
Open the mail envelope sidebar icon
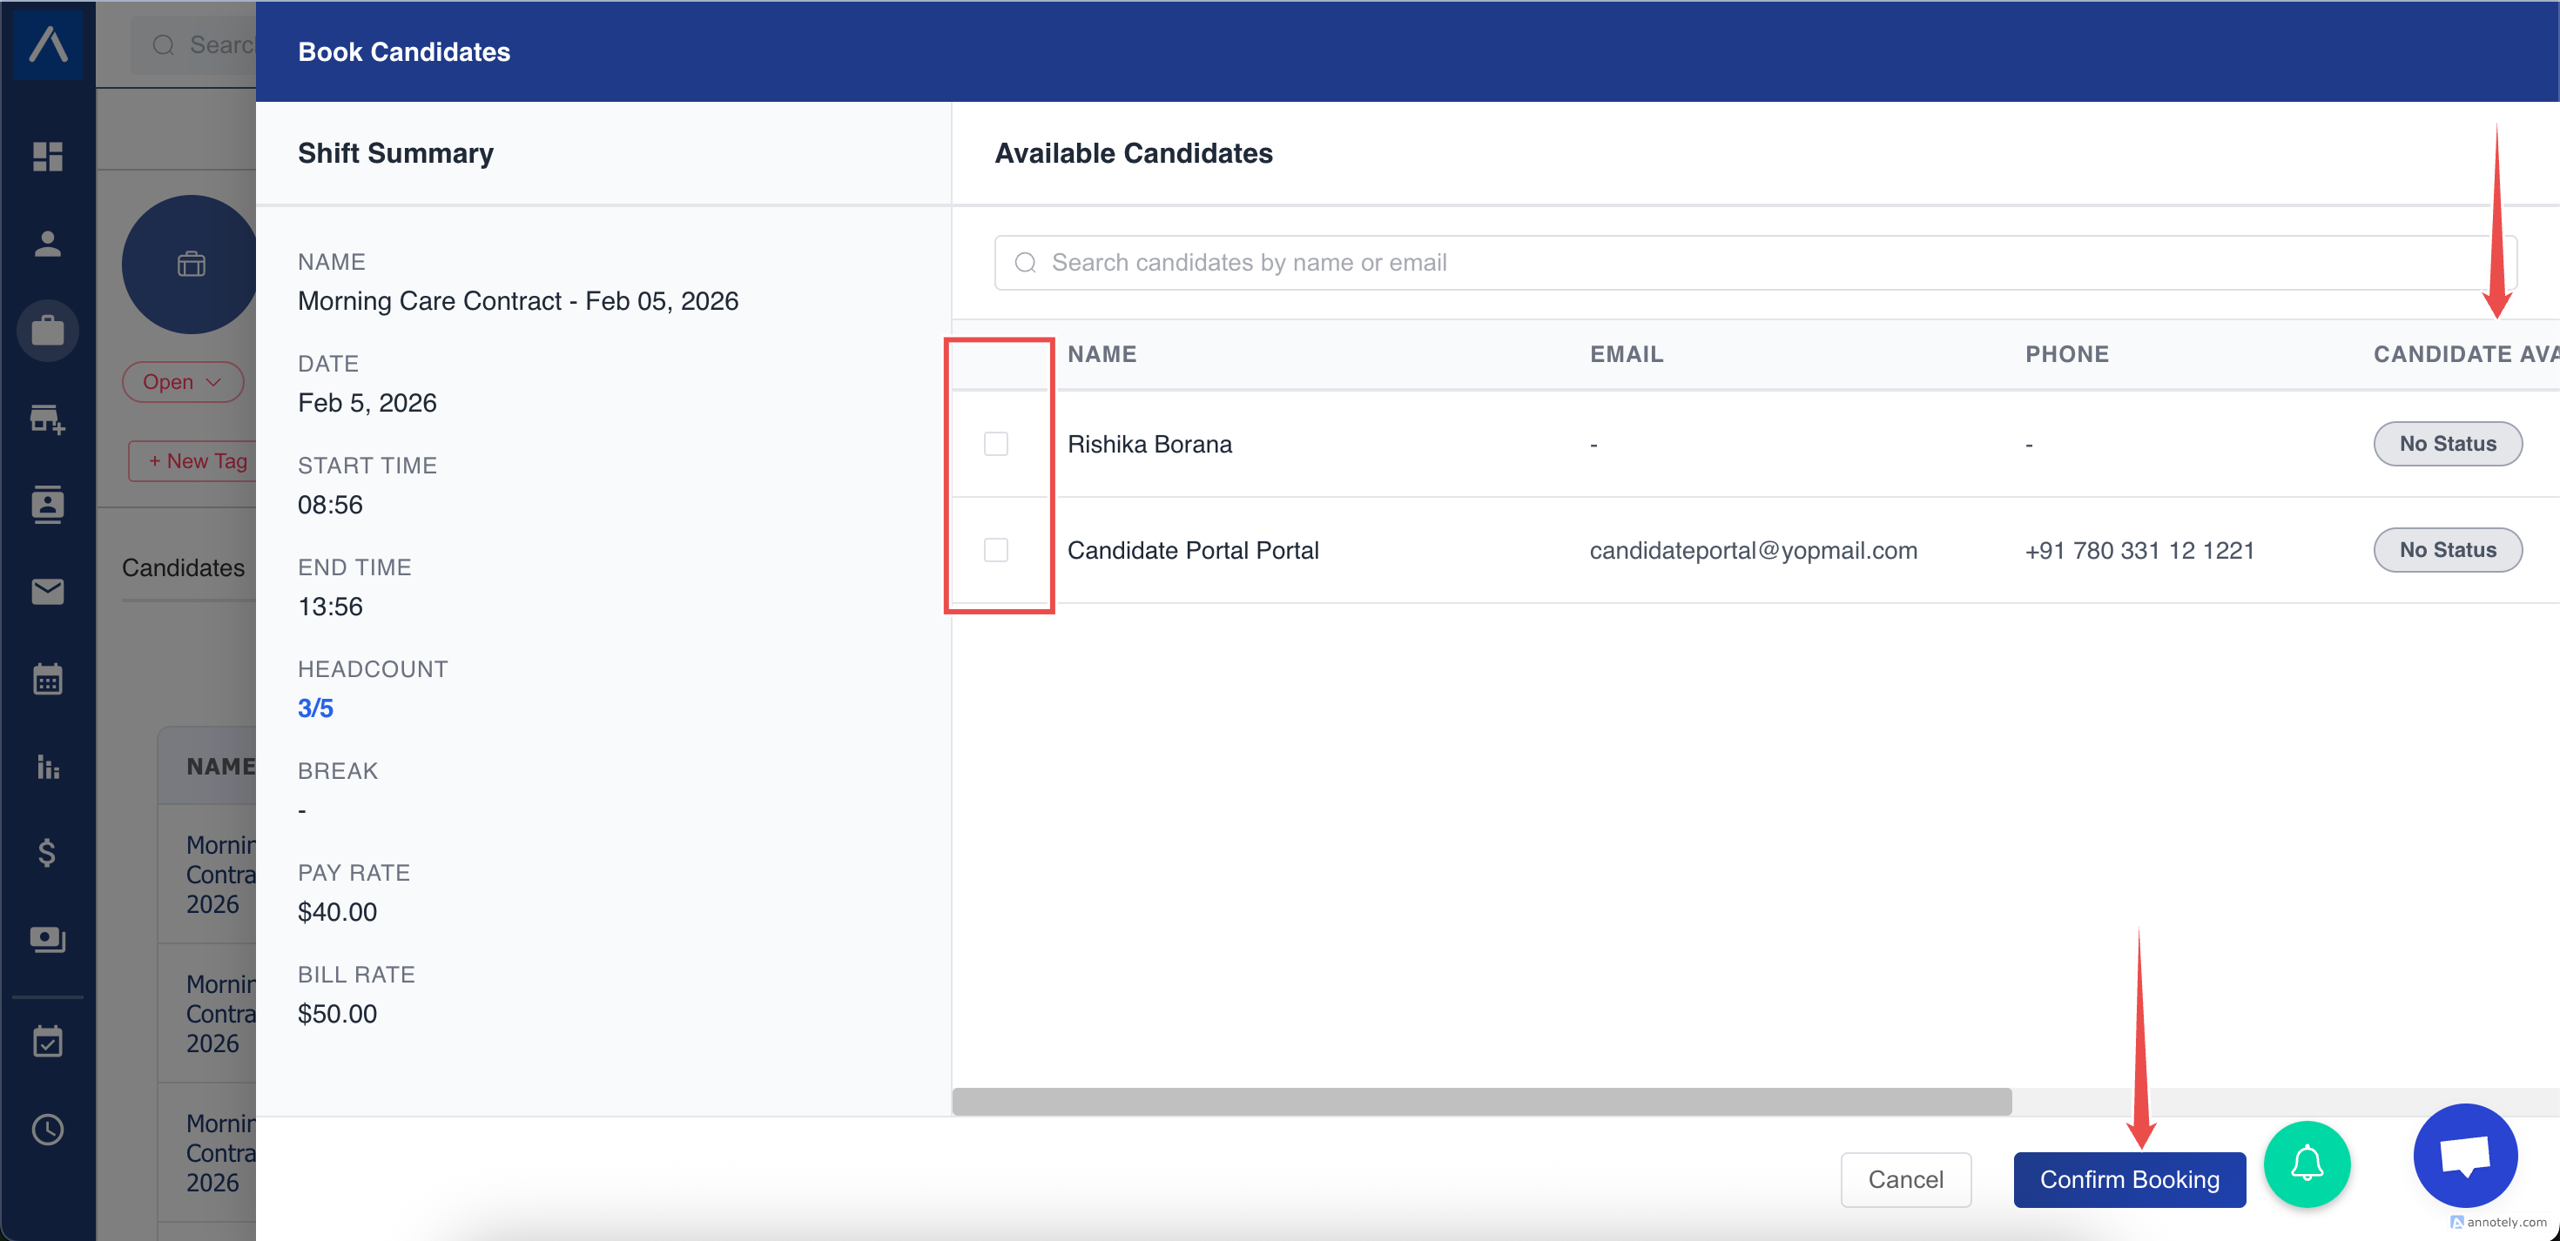point(47,592)
